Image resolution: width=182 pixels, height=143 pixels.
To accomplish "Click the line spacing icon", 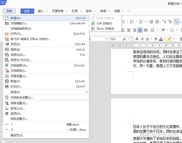I will point(153,30).
